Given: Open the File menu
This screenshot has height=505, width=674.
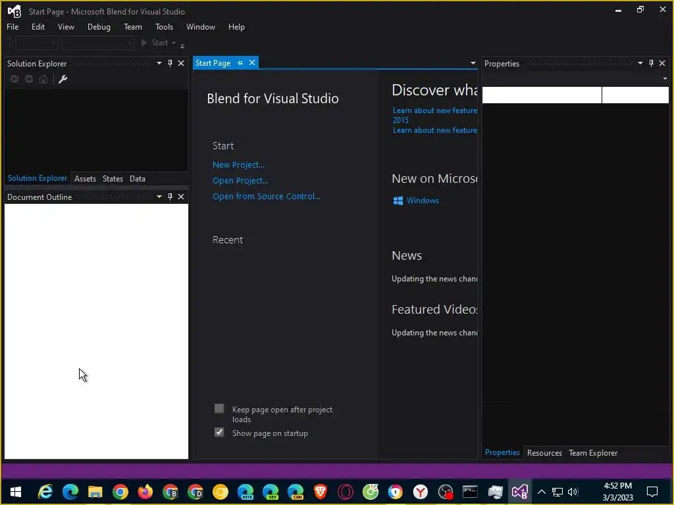Looking at the screenshot, I should pos(13,26).
